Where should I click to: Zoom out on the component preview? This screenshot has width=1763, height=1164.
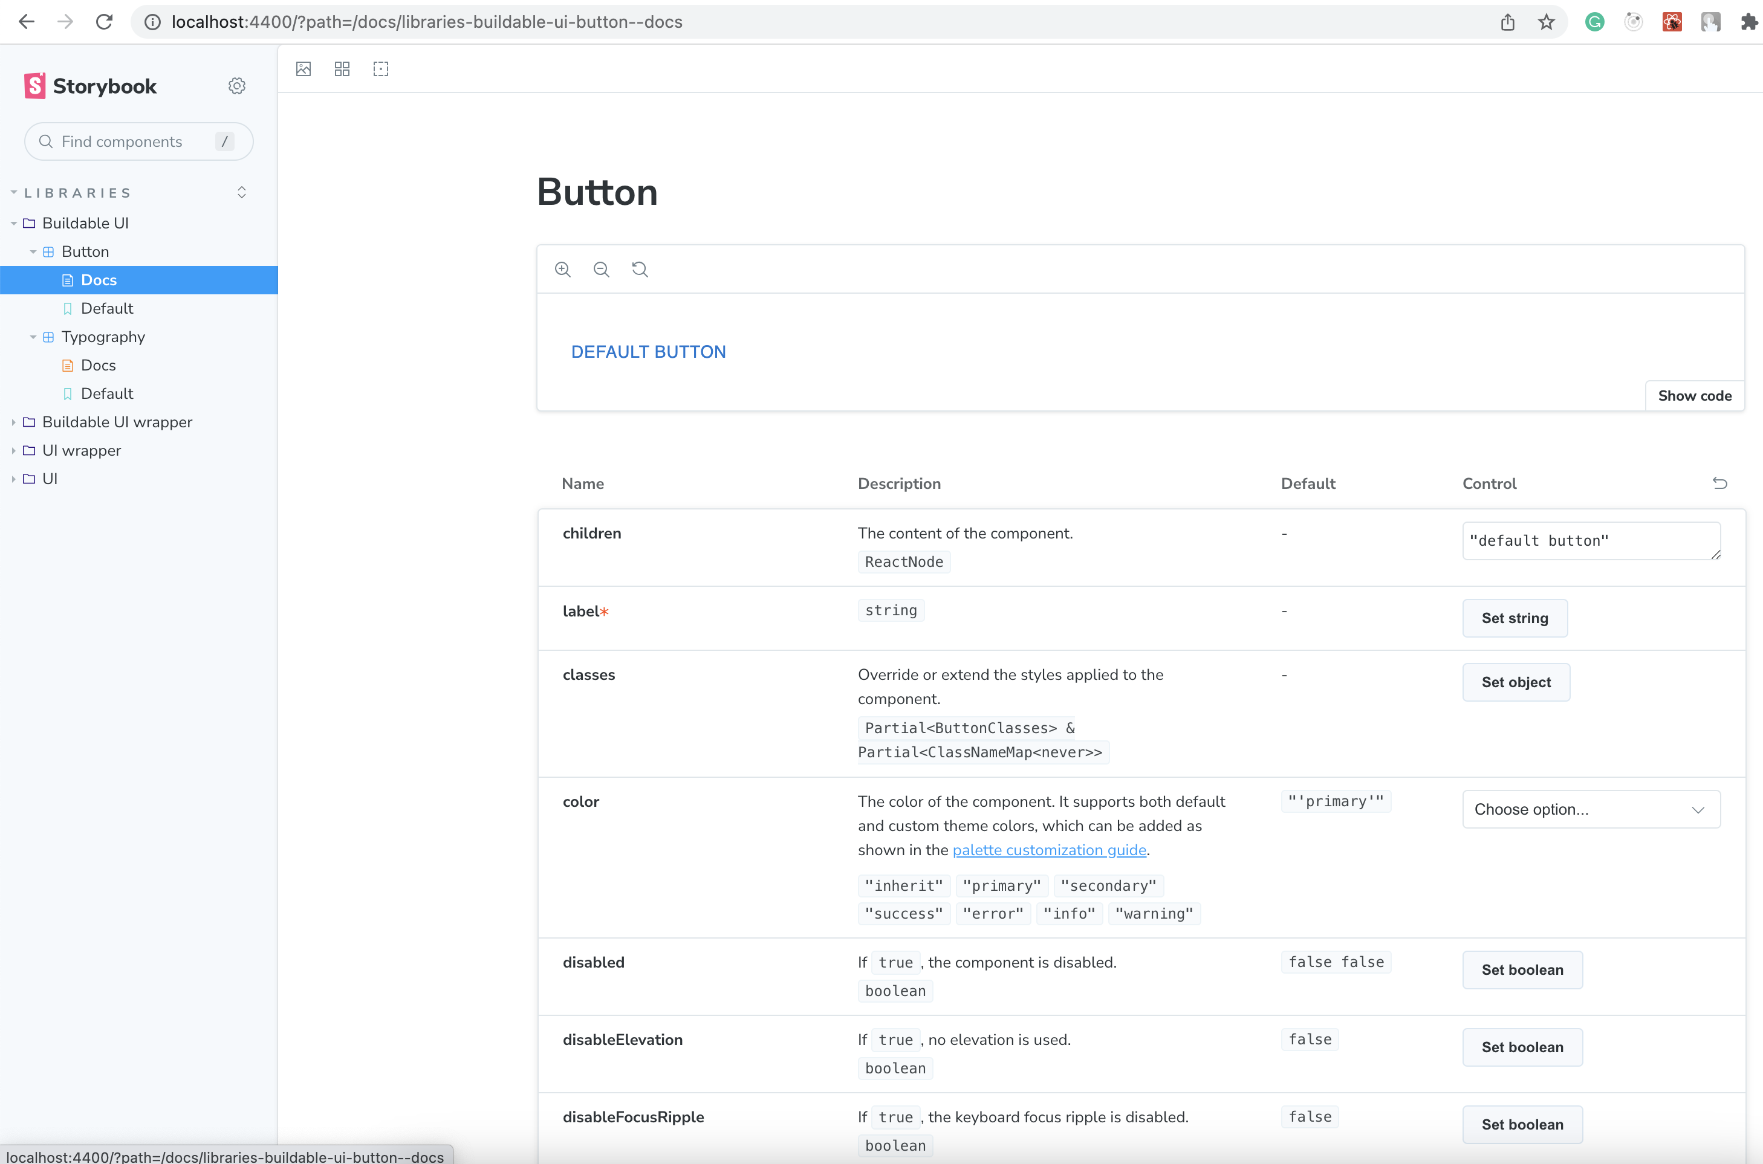(x=601, y=269)
